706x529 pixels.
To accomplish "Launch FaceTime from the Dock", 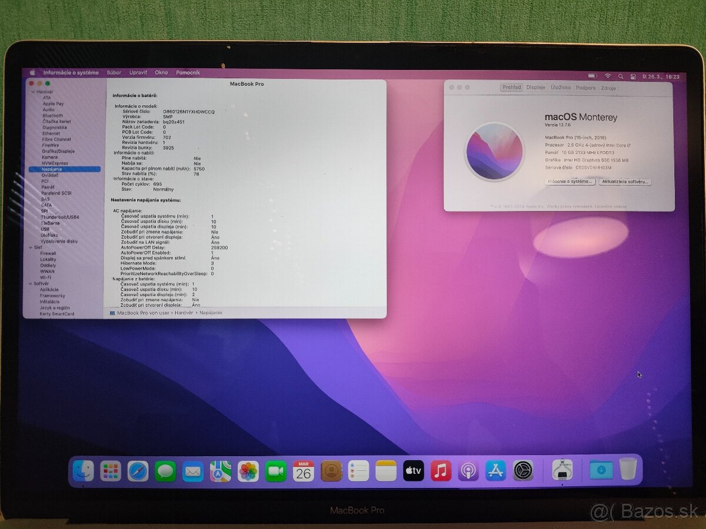I will pos(275,471).
